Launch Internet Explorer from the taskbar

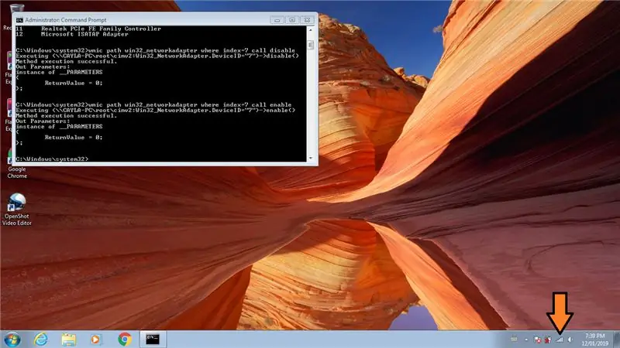point(41,339)
